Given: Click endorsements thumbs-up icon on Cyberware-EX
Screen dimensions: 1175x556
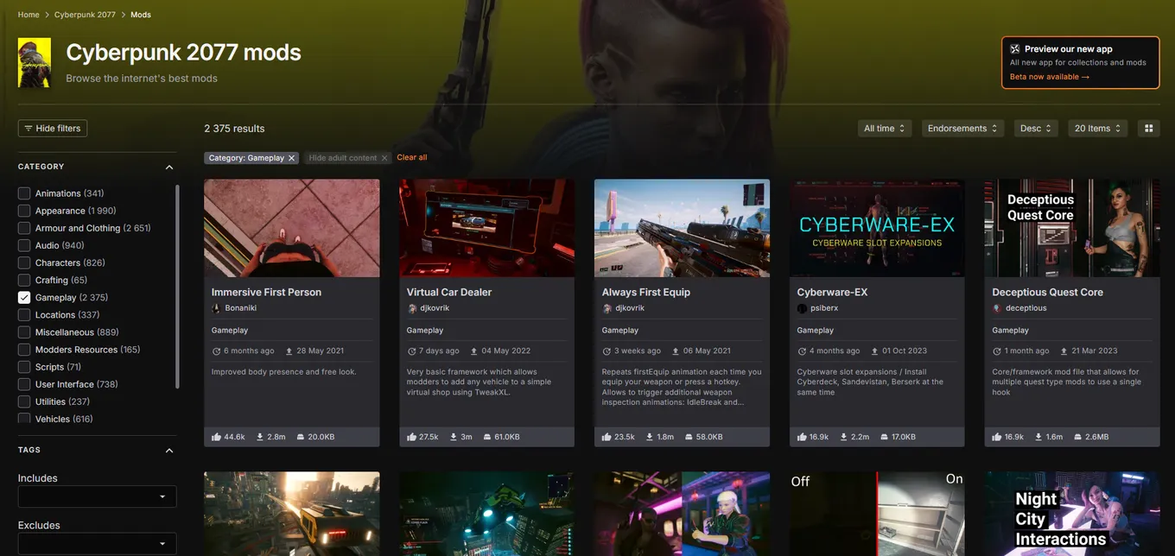Looking at the screenshot, I should (803, 437).
